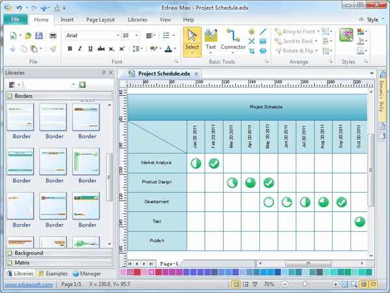Screen dimensions: 390x293
Task: Select the Text tool in Basic Tools
Action: tap(211, 38)
